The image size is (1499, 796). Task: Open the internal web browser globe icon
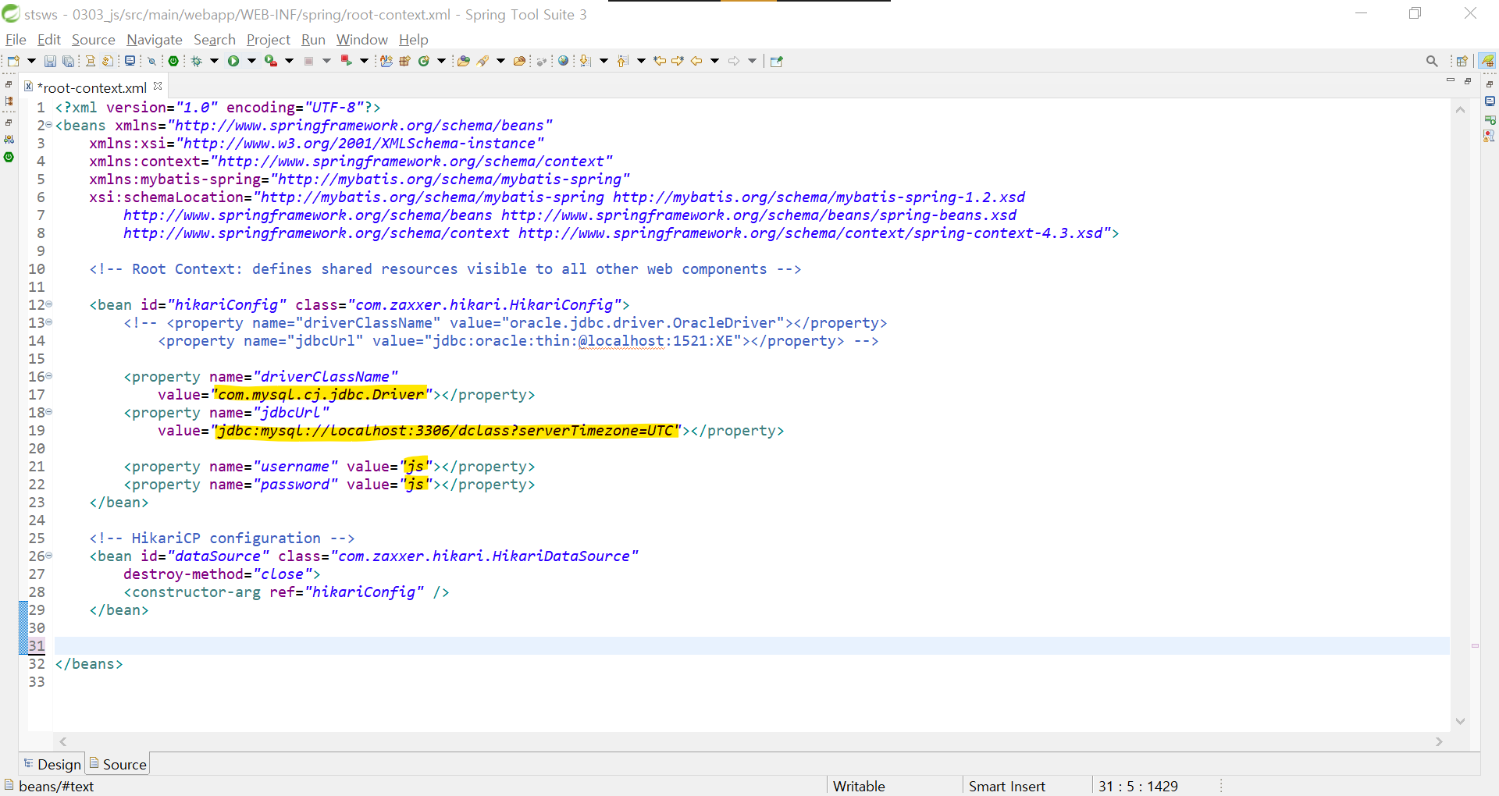pos(564,60)
